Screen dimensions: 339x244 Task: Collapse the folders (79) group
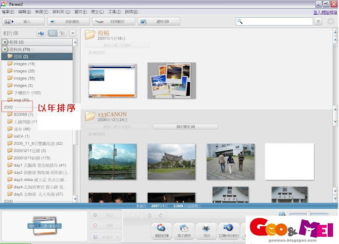point(5,49)
